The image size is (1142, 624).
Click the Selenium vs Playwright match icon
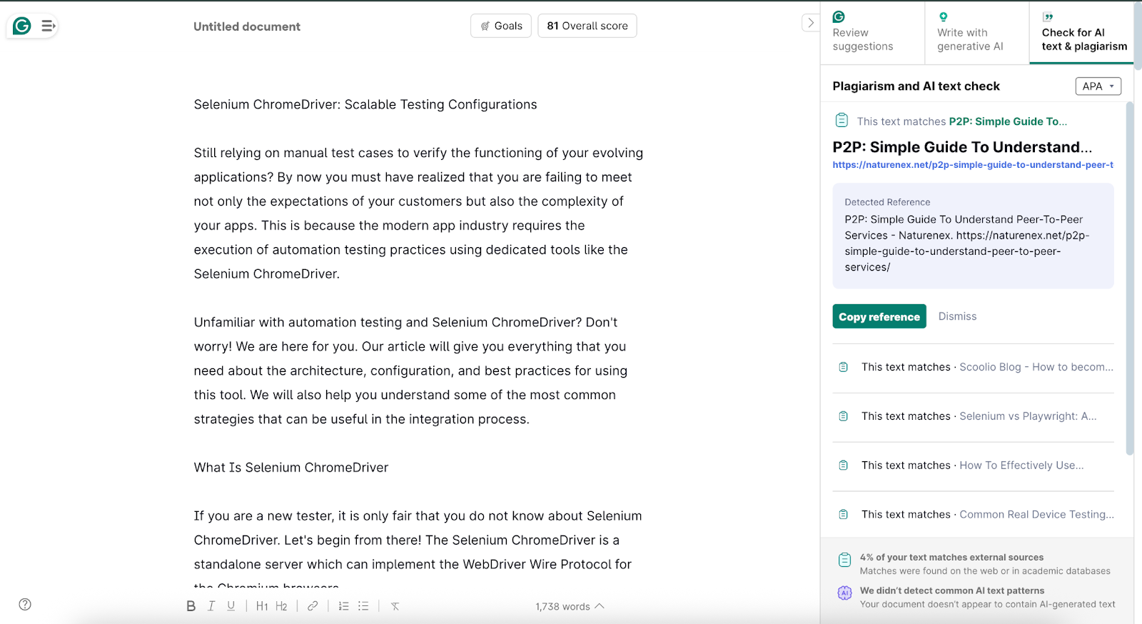(x=843, y=416)
